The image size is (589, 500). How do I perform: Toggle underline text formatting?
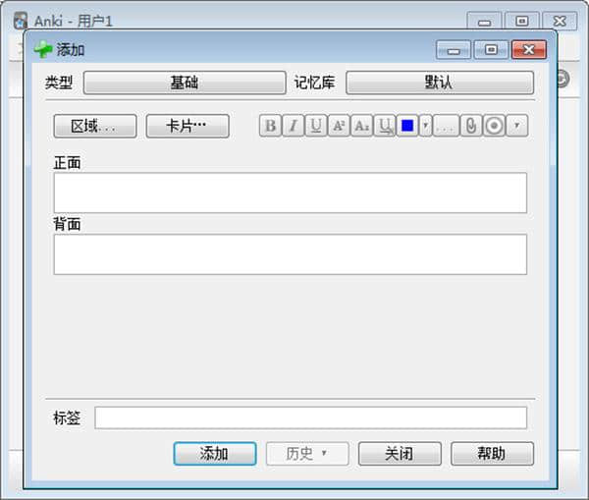(x=316, y=126)
